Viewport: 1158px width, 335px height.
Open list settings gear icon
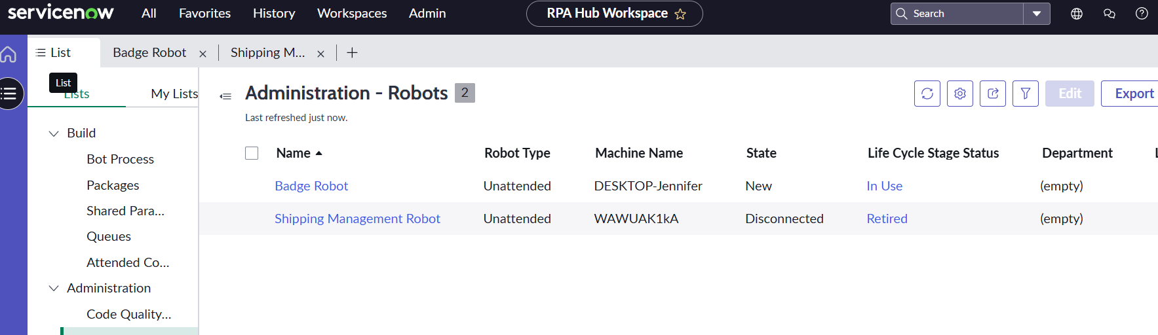(x=959, y=94)
